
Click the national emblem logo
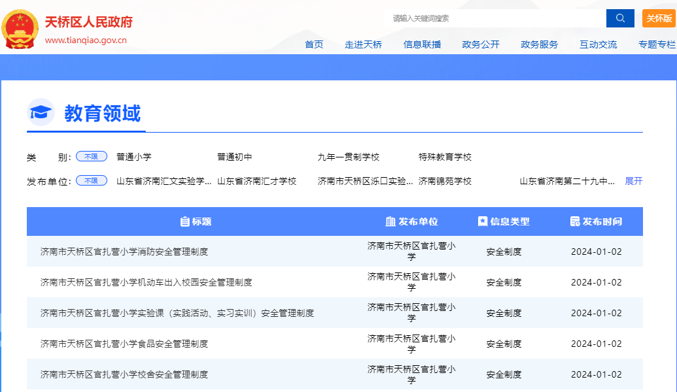coord(20,29)
